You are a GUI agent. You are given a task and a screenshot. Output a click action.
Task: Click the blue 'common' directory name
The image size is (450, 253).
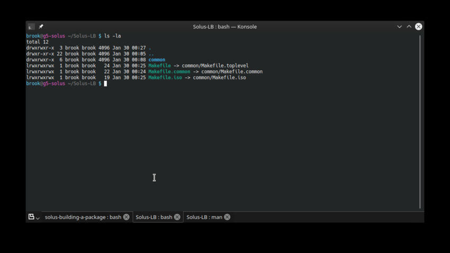coord(157,60)
